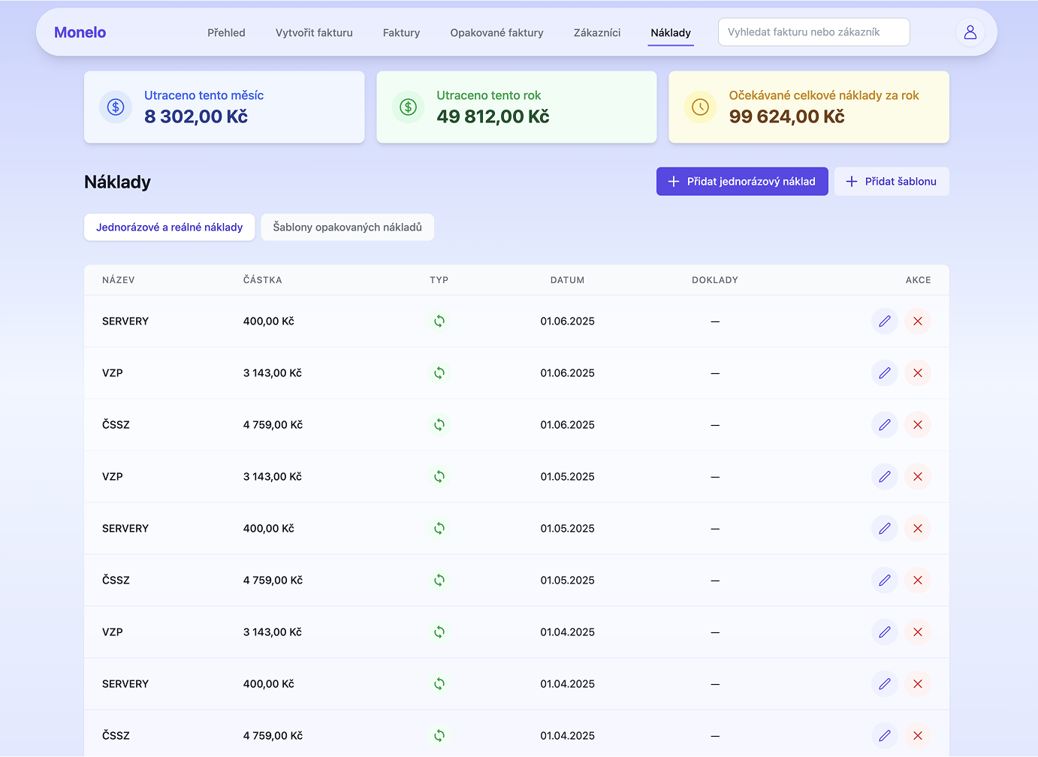Click the ČÁSTKA column header
Viewport: 1038px width, 757px height.
point(263,280)
